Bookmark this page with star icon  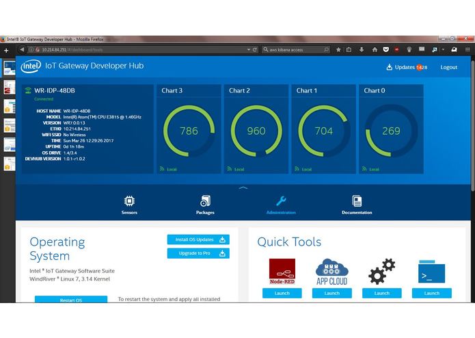pyautogui.click(x=338, y=49)
